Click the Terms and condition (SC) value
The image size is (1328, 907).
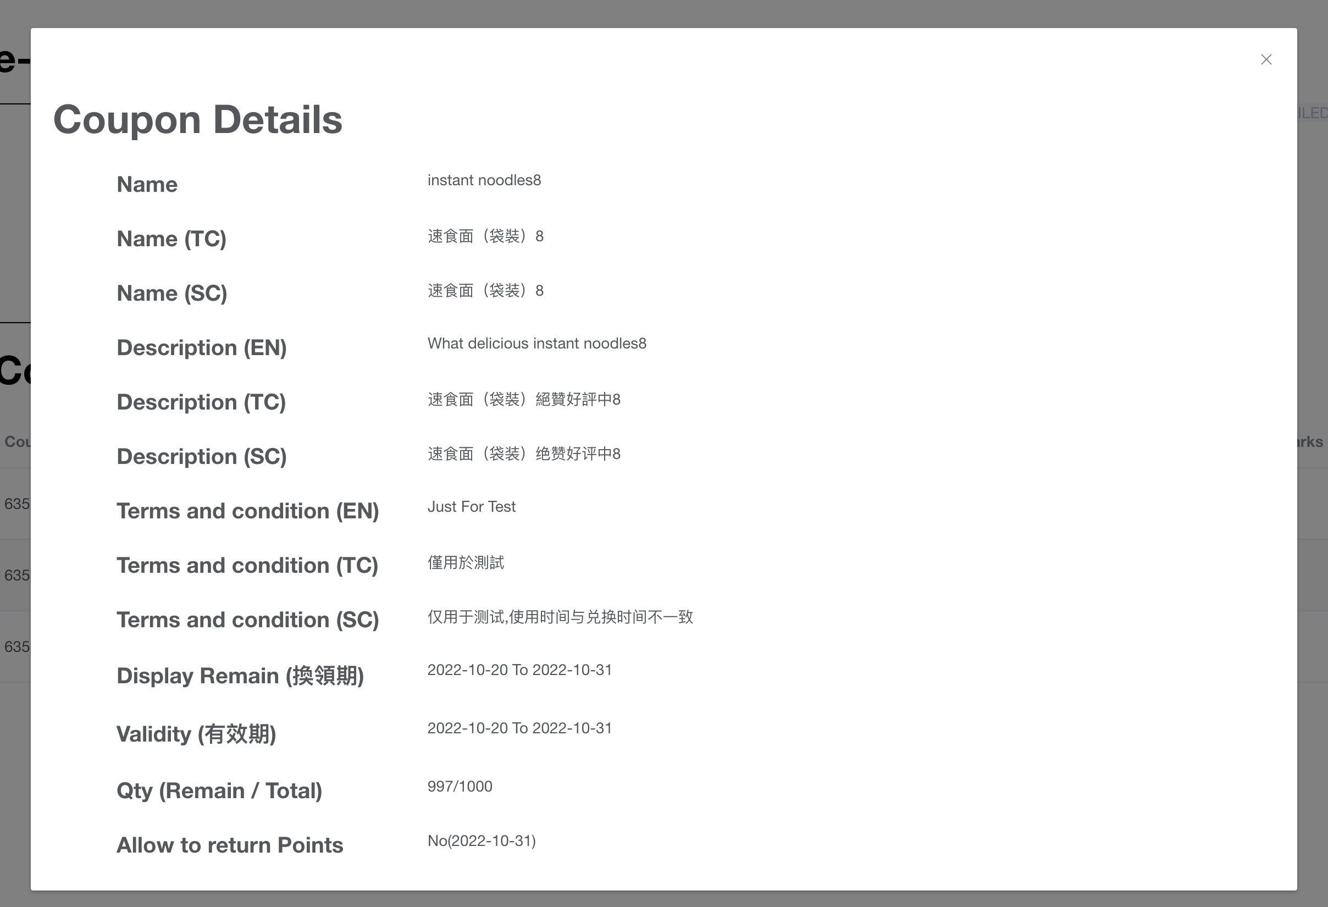(x=560, y=617)
